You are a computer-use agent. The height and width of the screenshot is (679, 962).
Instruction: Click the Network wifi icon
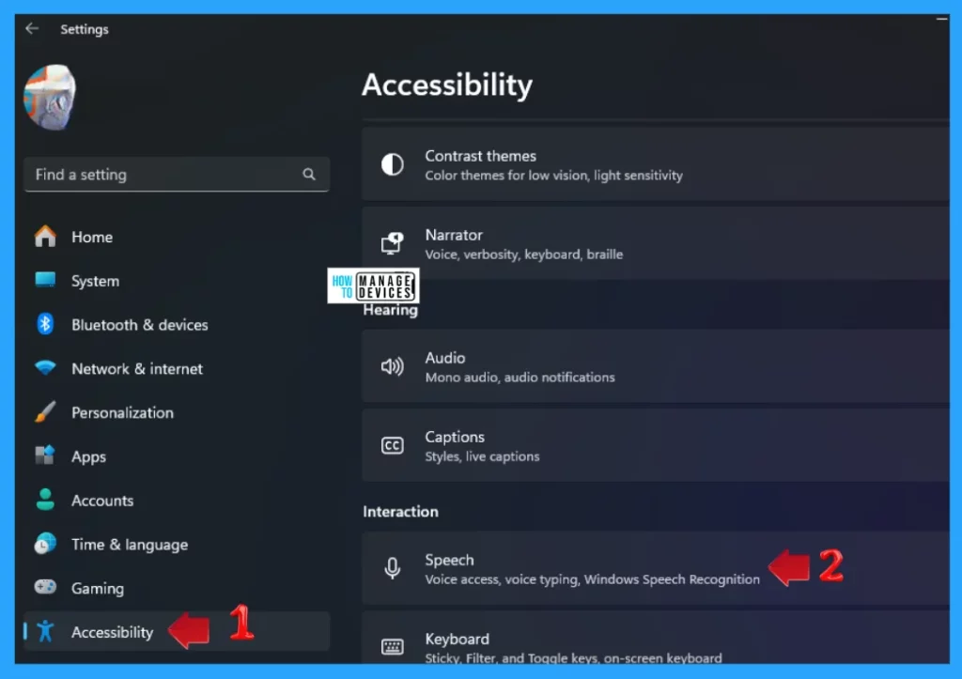point(45,368)
